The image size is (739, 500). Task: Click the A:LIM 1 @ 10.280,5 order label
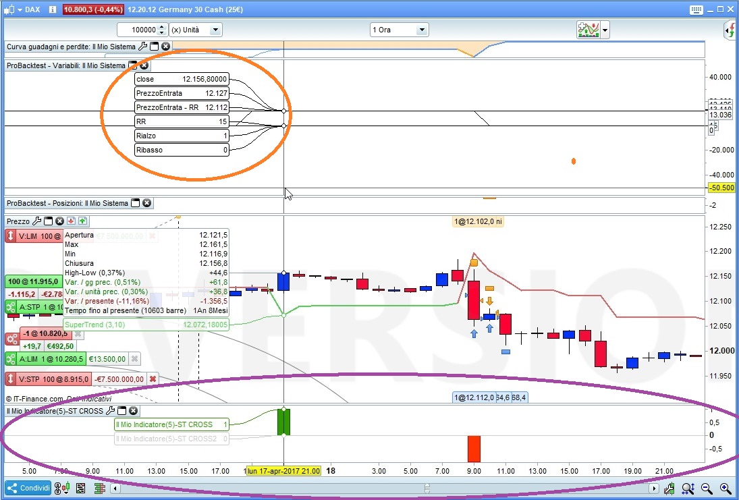click(x=51, y=359)
